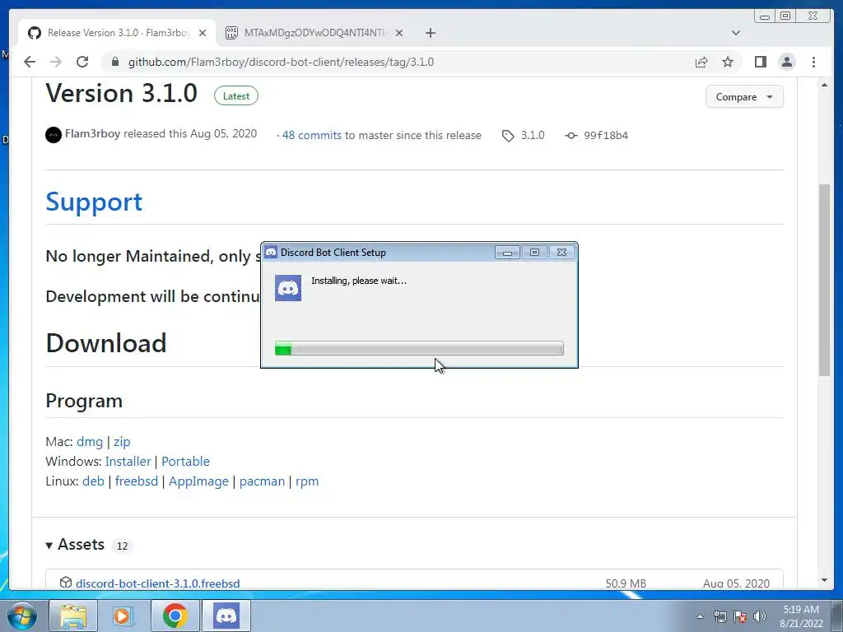This screenshot has width=843, height=632.
Task: Download the Linux AppImage
Action: (x=198, y=481)
